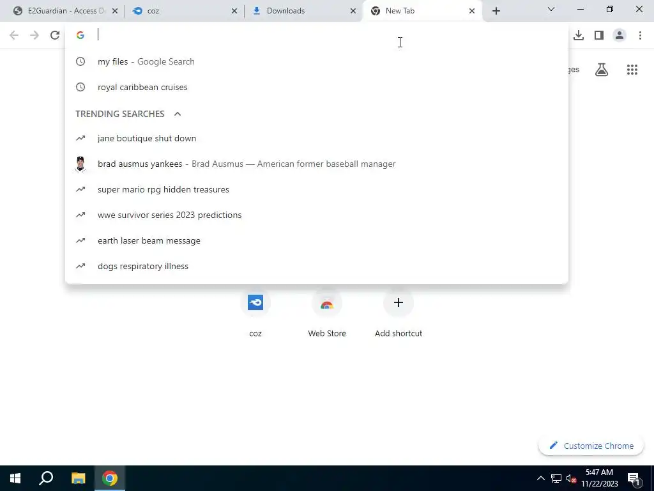Open the Google apps grid
Screen dimensions: 654x491
[632, 70]
